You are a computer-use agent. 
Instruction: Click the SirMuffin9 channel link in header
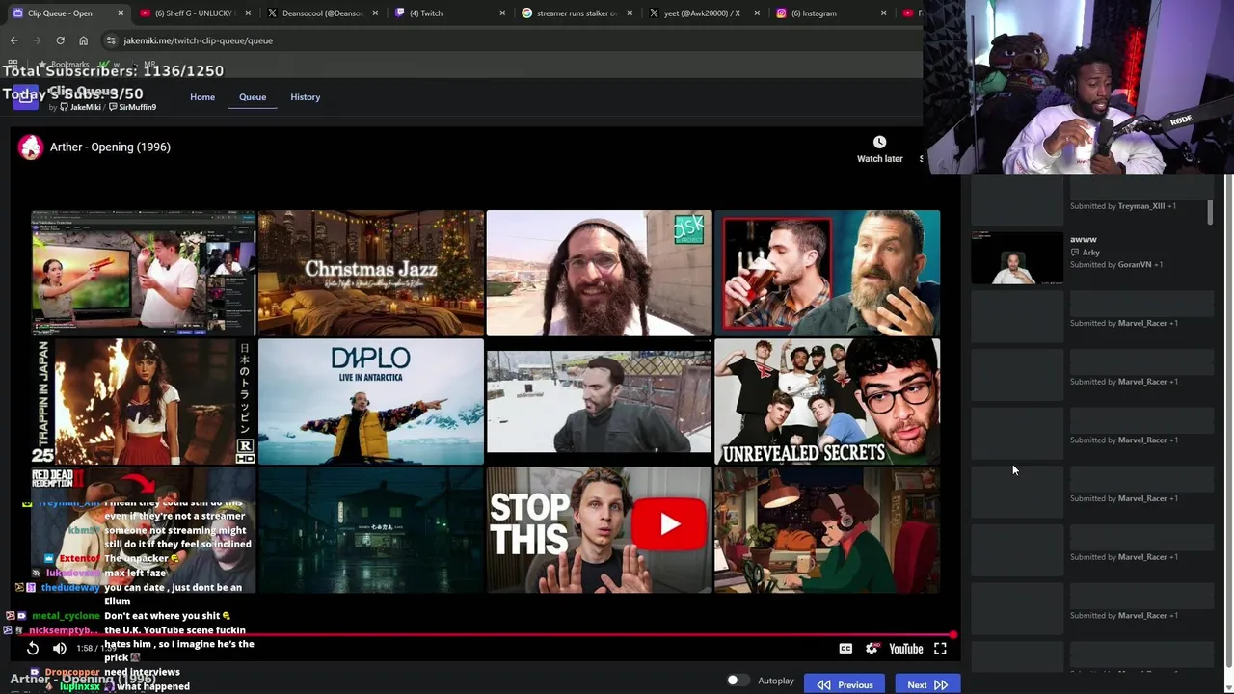(x=133, y=107)
